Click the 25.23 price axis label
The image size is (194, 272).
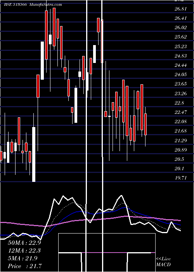(x=181, y=47)
